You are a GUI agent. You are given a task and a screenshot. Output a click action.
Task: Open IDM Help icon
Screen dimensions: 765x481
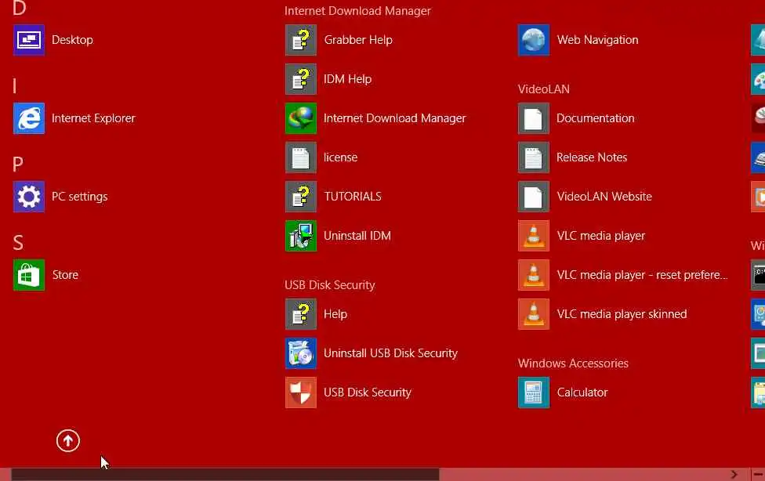coord(300,79)
